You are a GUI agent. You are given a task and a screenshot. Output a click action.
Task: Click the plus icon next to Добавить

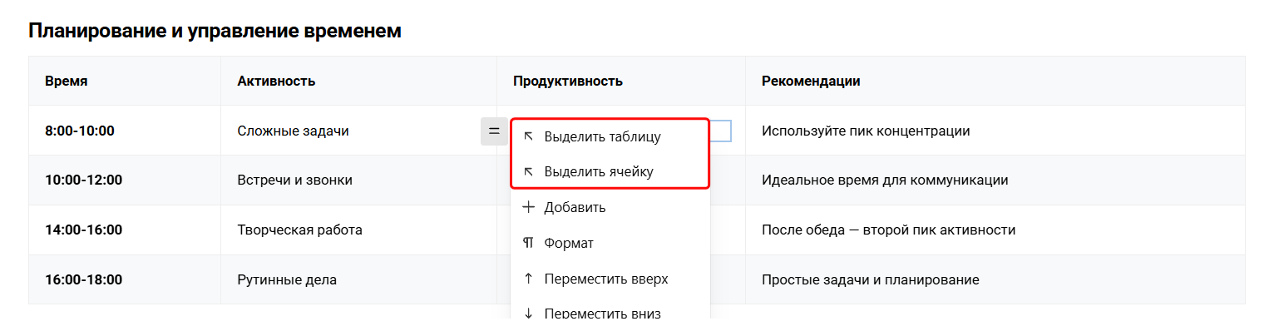(x=528, y=207)
